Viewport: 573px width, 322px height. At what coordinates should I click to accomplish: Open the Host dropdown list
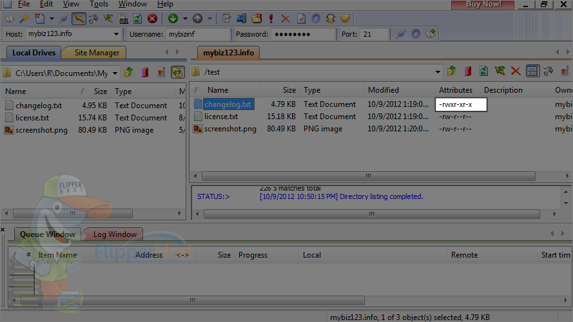pos(116,34)
